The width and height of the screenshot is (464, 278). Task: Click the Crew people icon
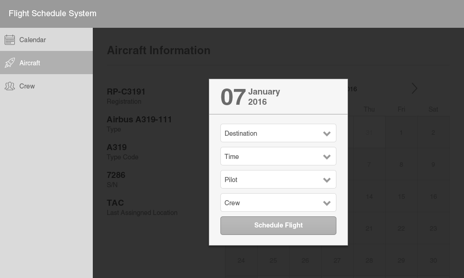10,86
